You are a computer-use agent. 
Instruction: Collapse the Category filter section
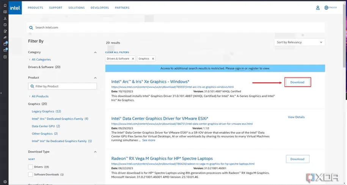[x=95, y=52]
